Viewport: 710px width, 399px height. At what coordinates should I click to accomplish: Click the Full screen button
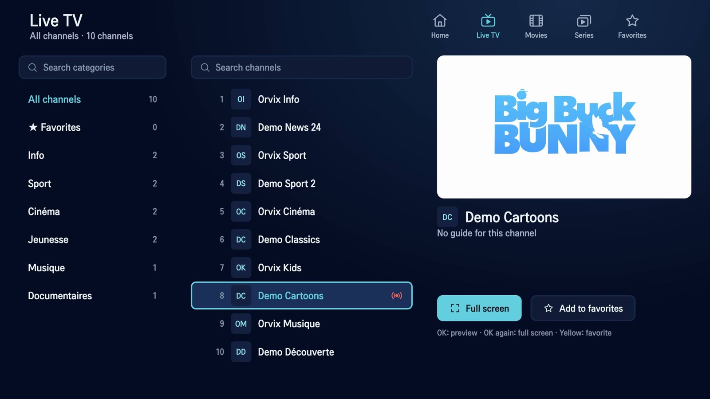pyautogui.click(x=479, y=308)
